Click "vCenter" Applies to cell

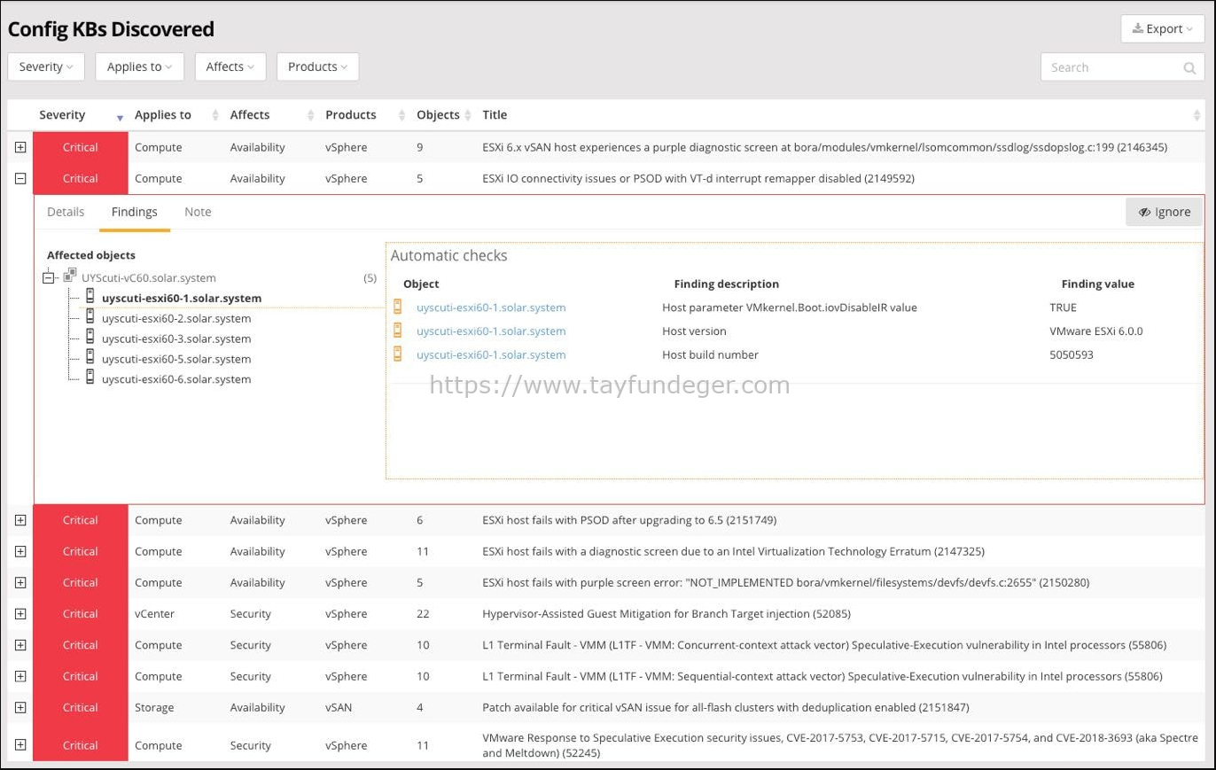(154, 613)
